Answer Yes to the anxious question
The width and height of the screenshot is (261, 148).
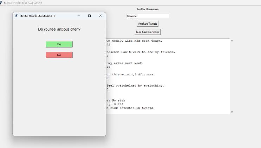coord(59,44)
